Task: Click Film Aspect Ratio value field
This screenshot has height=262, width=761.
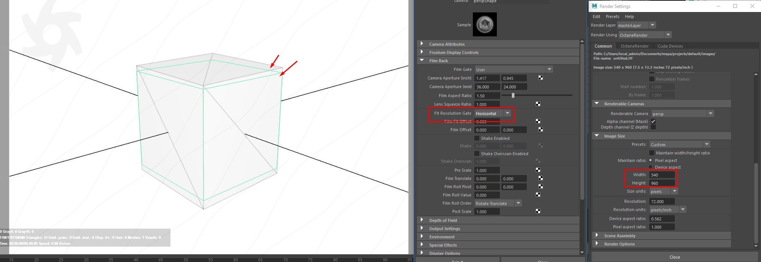Action: click(487, 96)
